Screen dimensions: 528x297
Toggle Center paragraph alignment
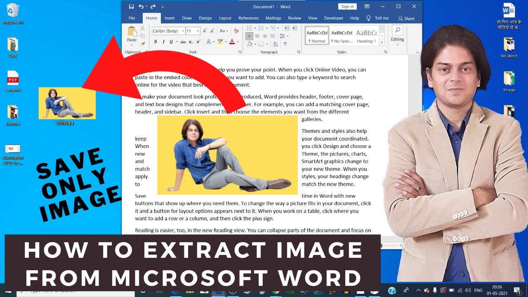[x=257, y=36]
